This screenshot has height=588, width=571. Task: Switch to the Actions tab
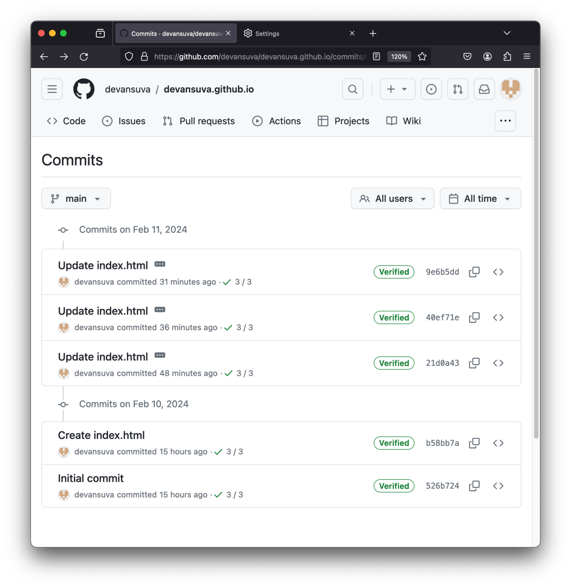(277, 121)
